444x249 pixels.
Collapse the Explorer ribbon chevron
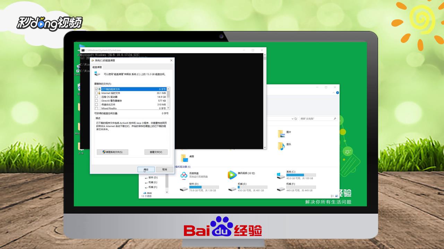334,93
